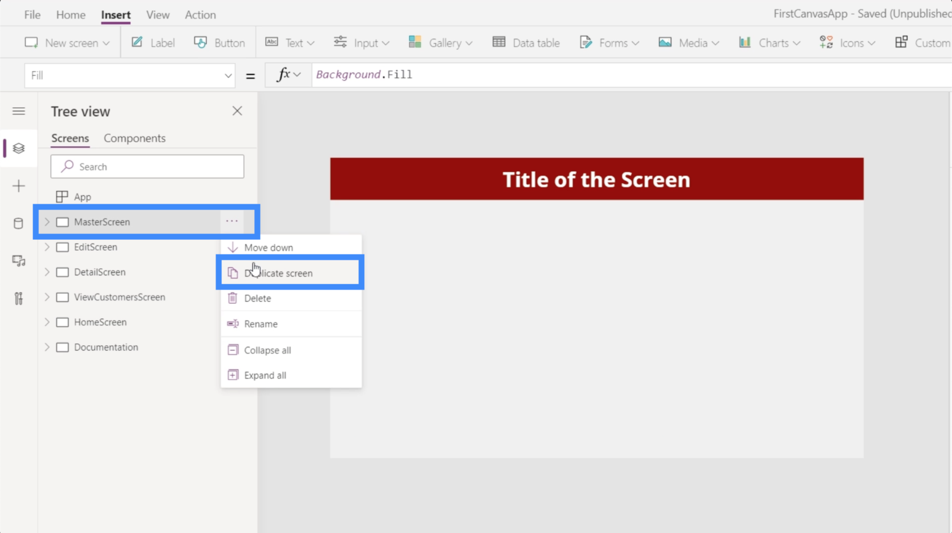Click the EditScreen screen icon
This screenshot has width=952, height=533.
pos(62,247)
